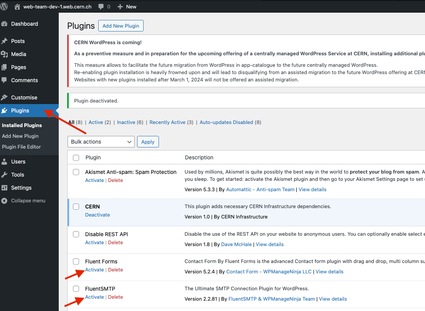Screen dimensions: 425x311
Task: Filter by Recently Active plugins
Action: (167, 122)
